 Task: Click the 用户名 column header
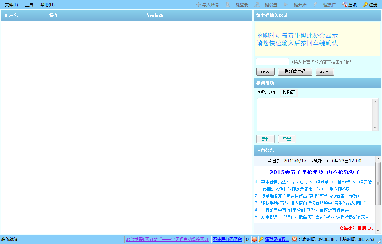[11, 15]
